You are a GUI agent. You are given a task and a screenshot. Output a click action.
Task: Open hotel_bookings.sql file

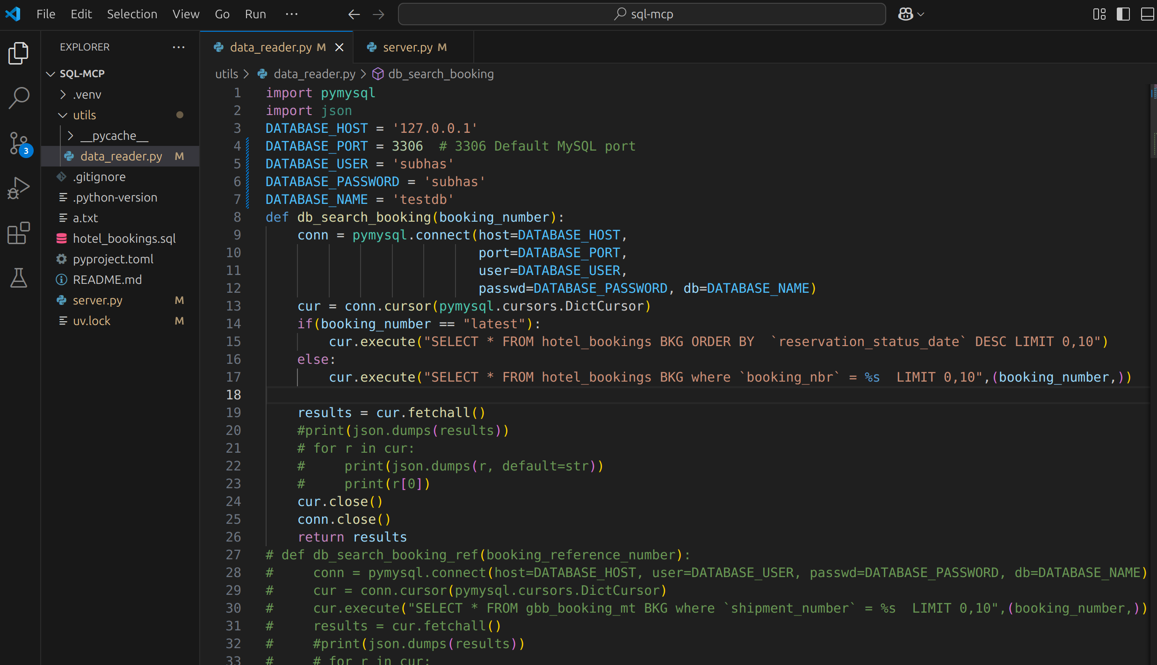pos(121,239)
